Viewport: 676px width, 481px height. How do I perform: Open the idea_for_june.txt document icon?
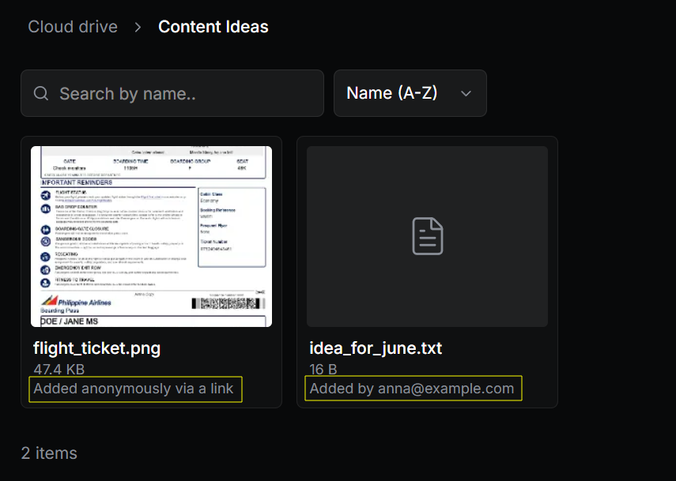click(x=427, y=236)
